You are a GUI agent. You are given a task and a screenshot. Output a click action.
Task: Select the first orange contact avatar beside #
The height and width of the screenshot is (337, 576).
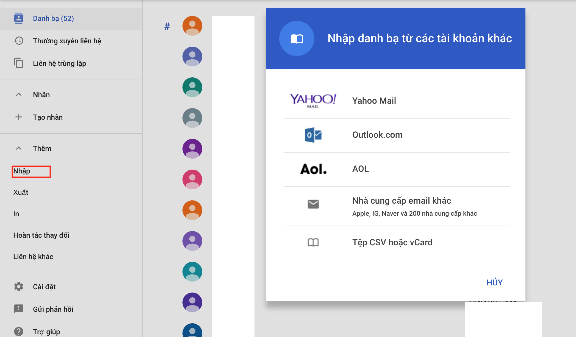[192, 26]
